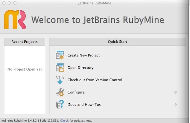Click the window zoom button in the title bar
The height and width of the screenshot is (123, 190).
(x=15, y=3)
